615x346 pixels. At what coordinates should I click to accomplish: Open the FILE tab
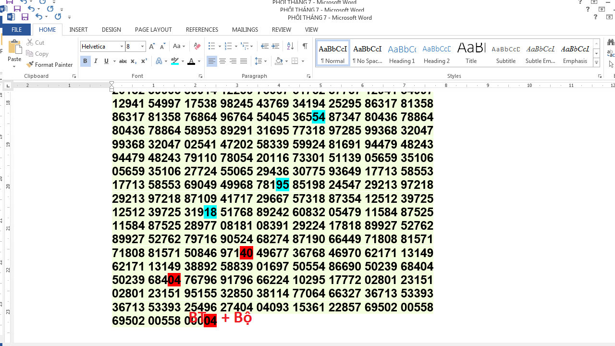16,29
